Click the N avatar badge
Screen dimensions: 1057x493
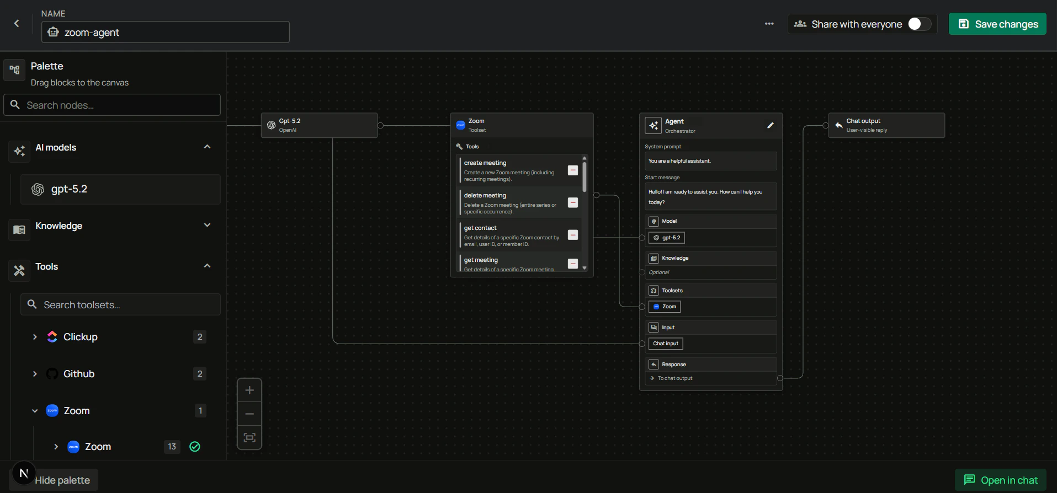pyautogui.click(x=24, y=473)
